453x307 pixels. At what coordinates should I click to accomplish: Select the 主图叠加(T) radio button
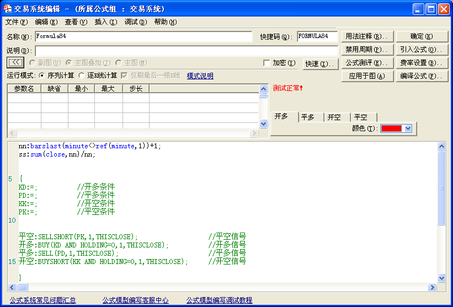click(x=69, y=63)
